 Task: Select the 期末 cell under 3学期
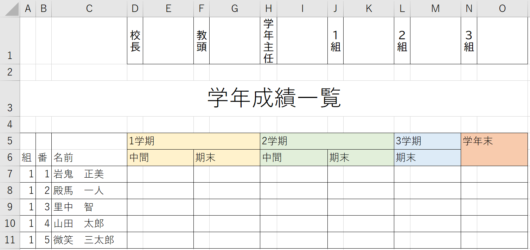coord(427,158)
